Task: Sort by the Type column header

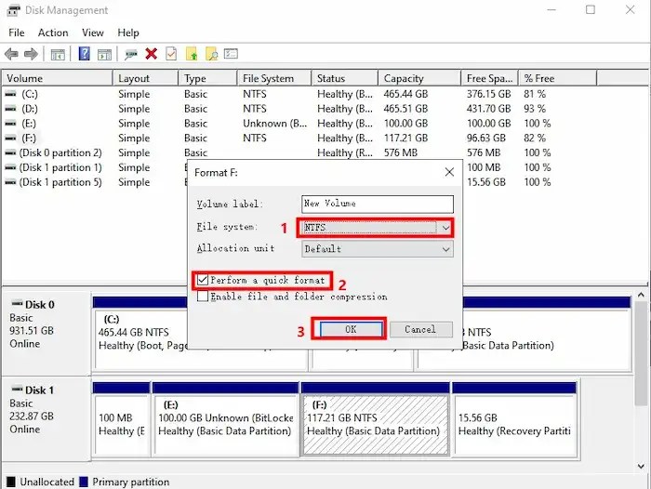Action: point(208,78)
